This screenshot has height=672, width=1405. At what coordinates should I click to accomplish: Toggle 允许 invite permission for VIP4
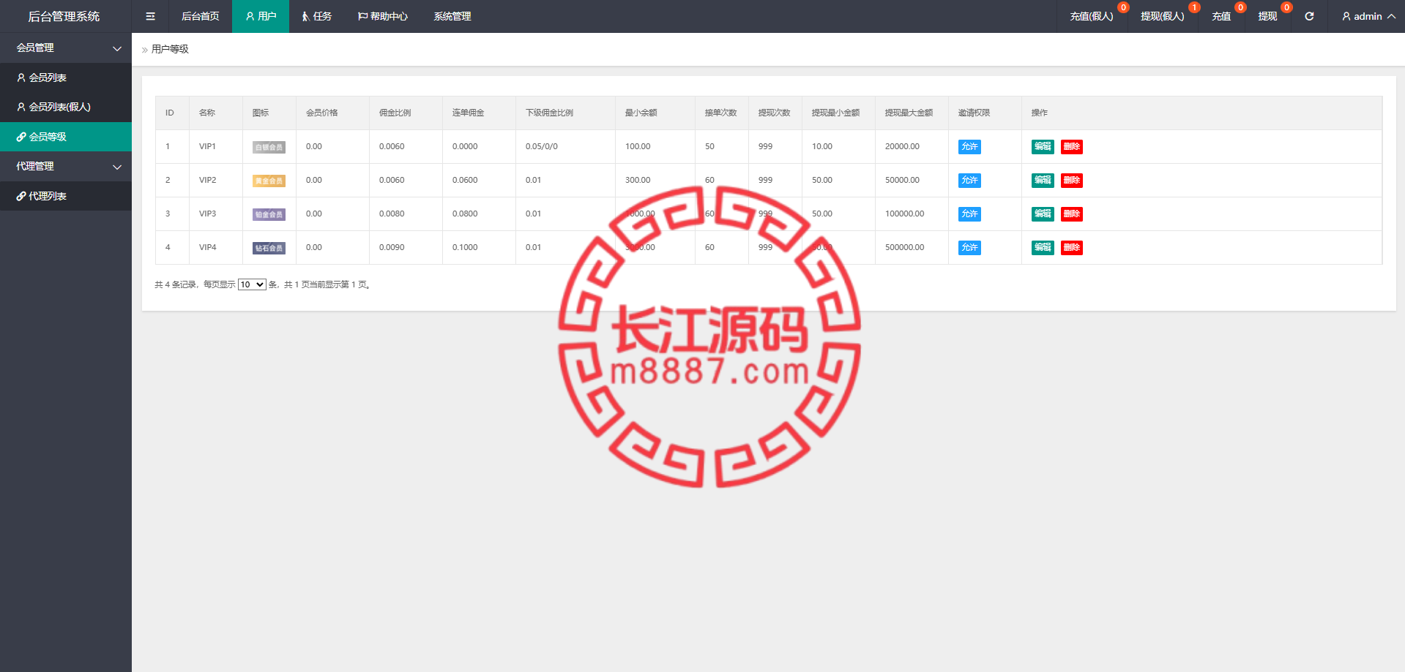[x=969, y=248]
